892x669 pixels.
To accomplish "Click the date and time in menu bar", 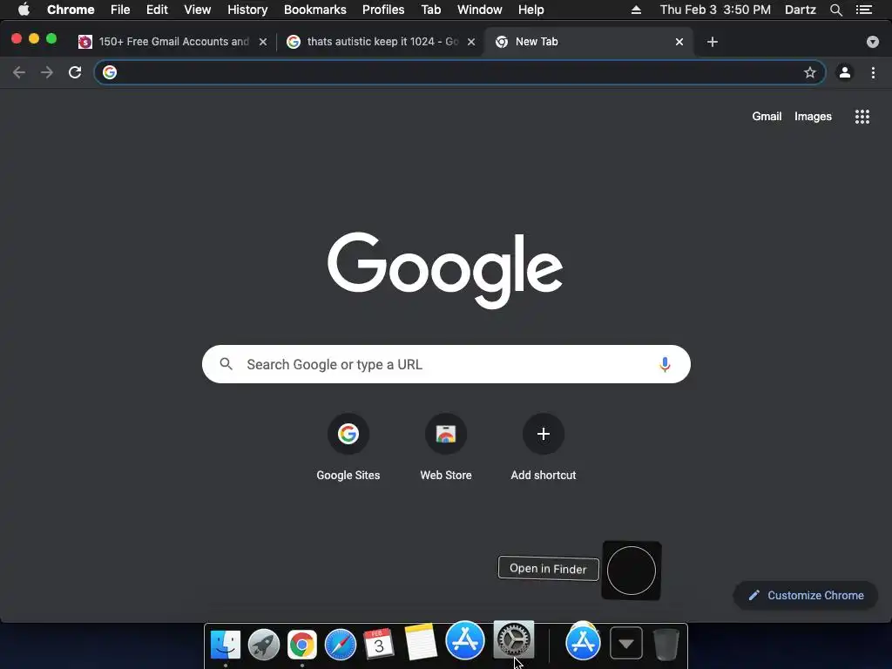I will coord(715,10).
